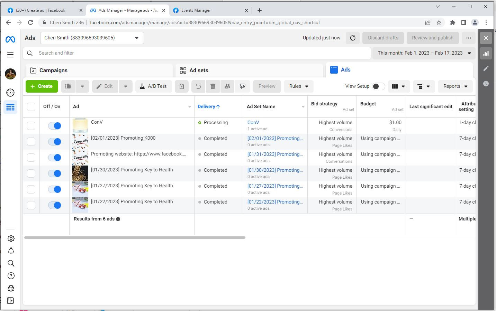Click the Undo arrow icon
This screenshot has height=311, width=496.
click(198, 86)
